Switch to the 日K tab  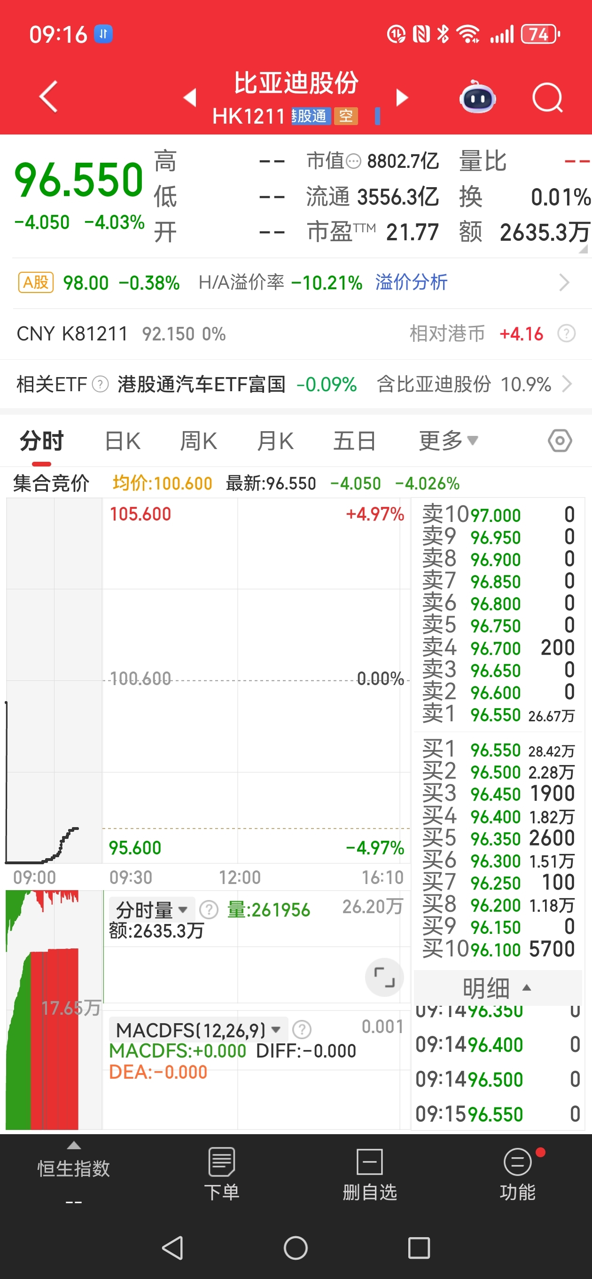tap(123, 441)
